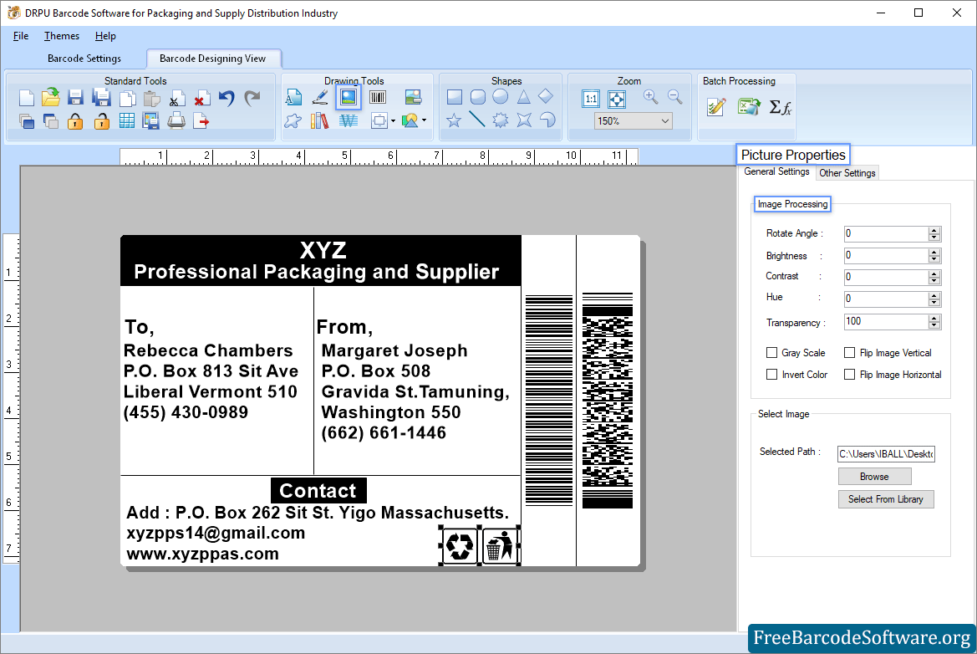Viewport: 977px width, 654px height.
Task: Open the Help menu
Action: pos(105,36)
